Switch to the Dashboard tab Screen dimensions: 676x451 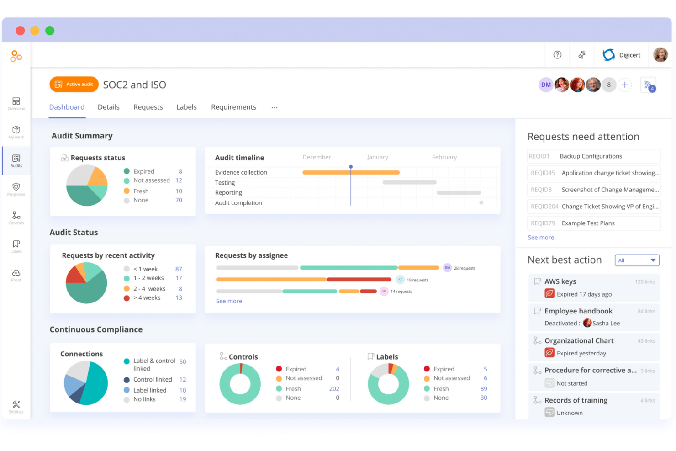[67, 107]
